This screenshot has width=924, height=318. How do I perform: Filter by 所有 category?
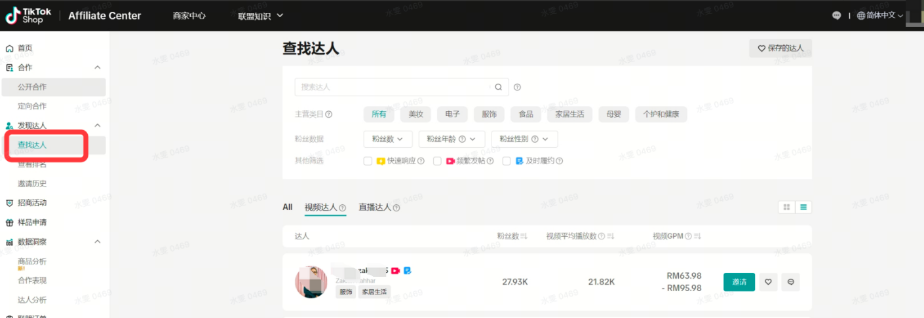tap(379, 115)
